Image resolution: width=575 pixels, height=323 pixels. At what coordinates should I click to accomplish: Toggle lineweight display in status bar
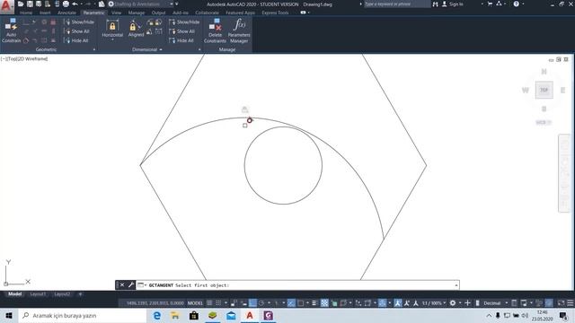tap(314, 303)
